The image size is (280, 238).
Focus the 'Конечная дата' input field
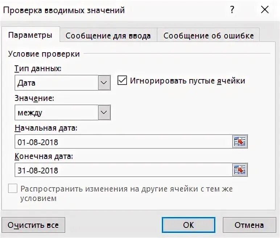[x=123, y=170]
